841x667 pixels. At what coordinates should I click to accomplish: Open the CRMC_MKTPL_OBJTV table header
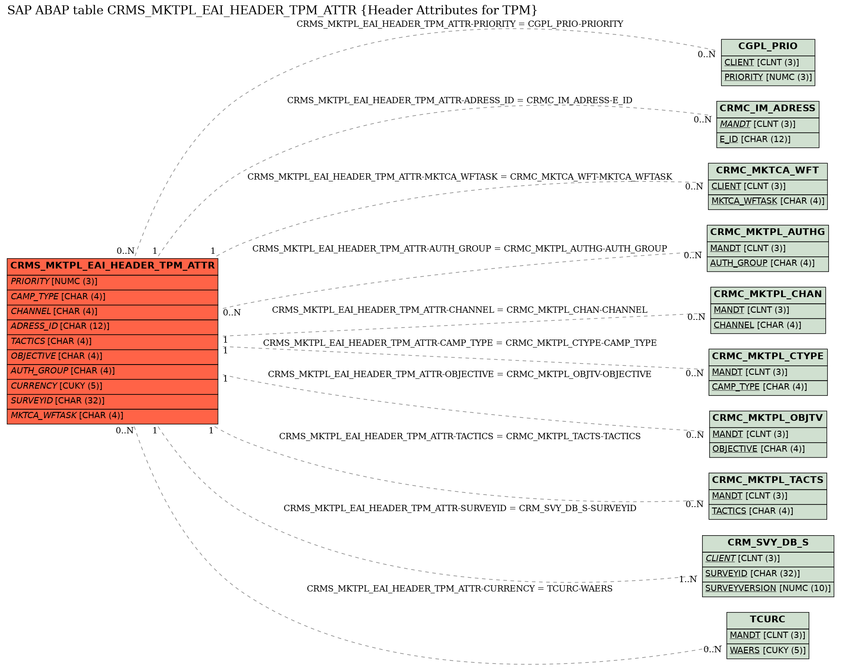768,419
